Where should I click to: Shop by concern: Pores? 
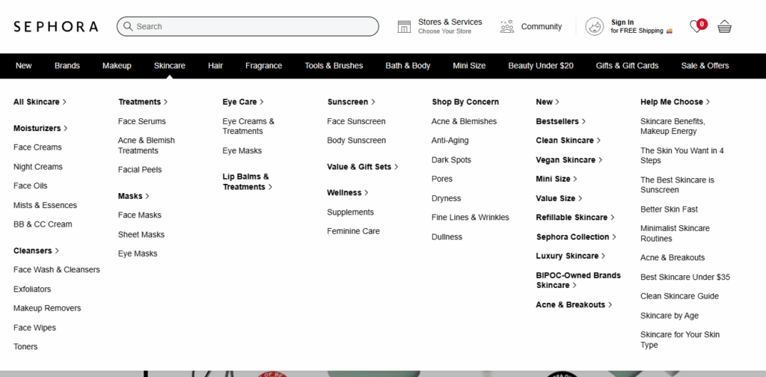pyautogui.click(x=442, y=179)
